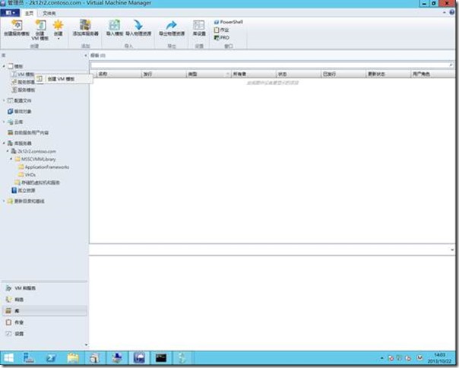This screenshot has height=368, width=459.
Task: Switch to the Home ribbon tab
Action: coord(29,13)
